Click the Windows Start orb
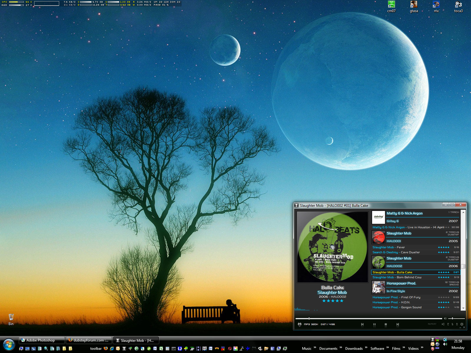 tap(9, 345)
